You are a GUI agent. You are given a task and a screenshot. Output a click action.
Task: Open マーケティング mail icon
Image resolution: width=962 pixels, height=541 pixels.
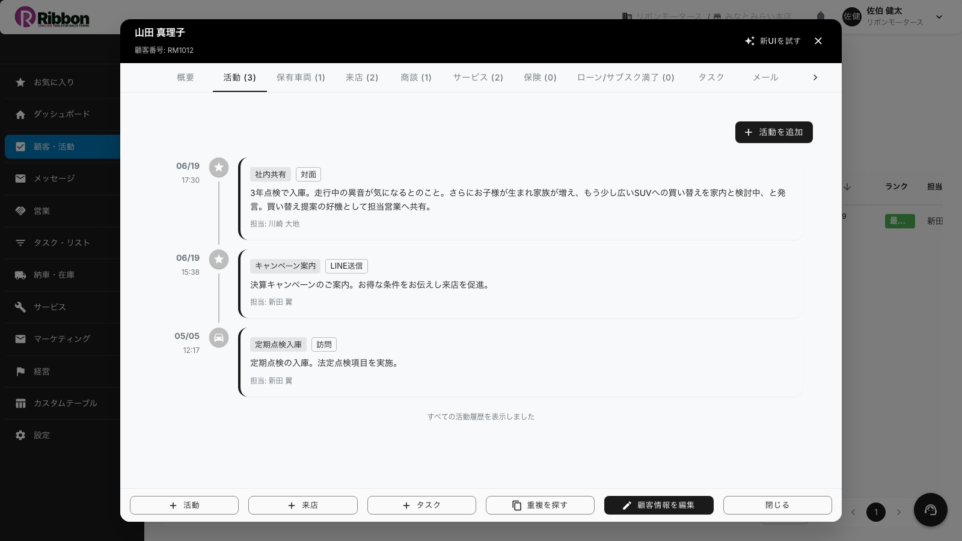pos(20,339)
